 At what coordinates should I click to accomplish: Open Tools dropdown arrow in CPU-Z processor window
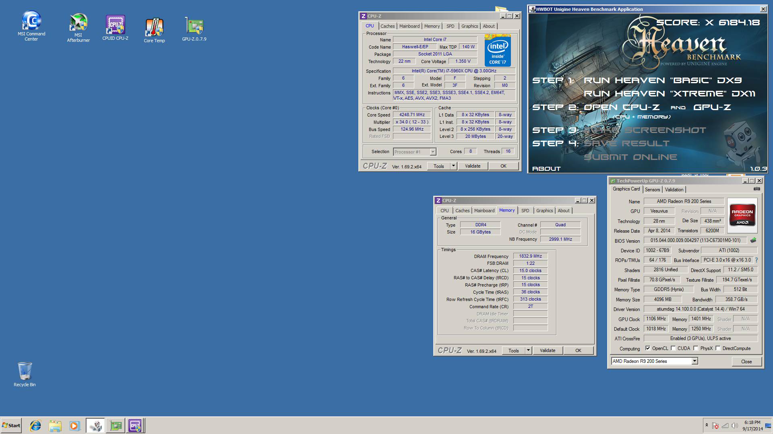pos(453,166)
